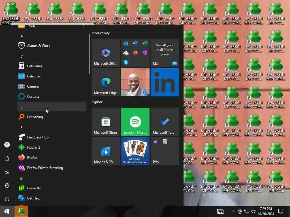Click the Windows Start button
This screenshot has height=217, width=290.
(7, 211)
